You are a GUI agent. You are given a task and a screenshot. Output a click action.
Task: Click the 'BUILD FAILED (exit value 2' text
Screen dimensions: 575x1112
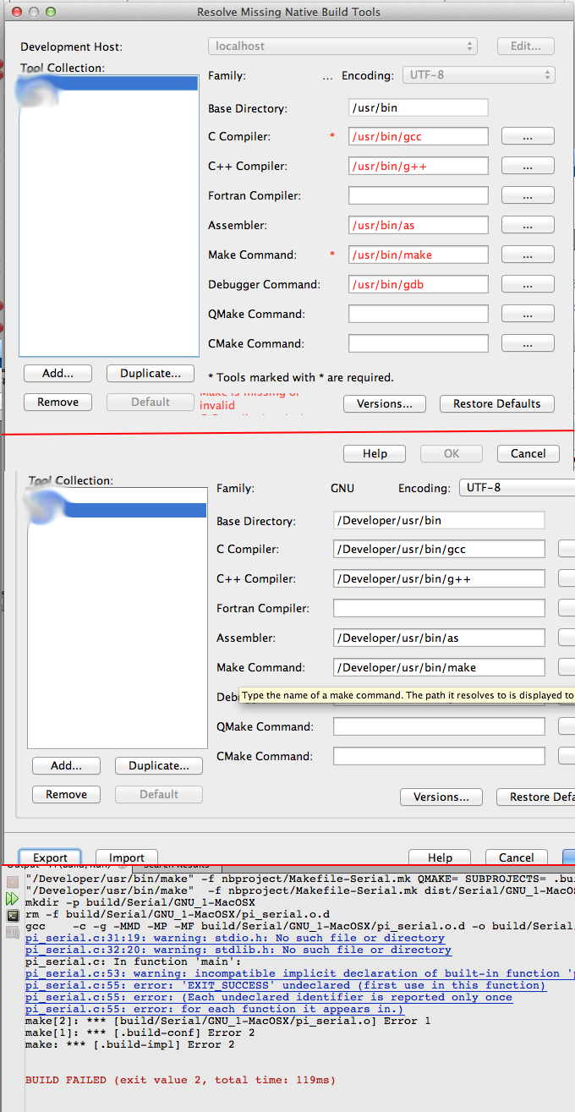[x=181, y=1080]
